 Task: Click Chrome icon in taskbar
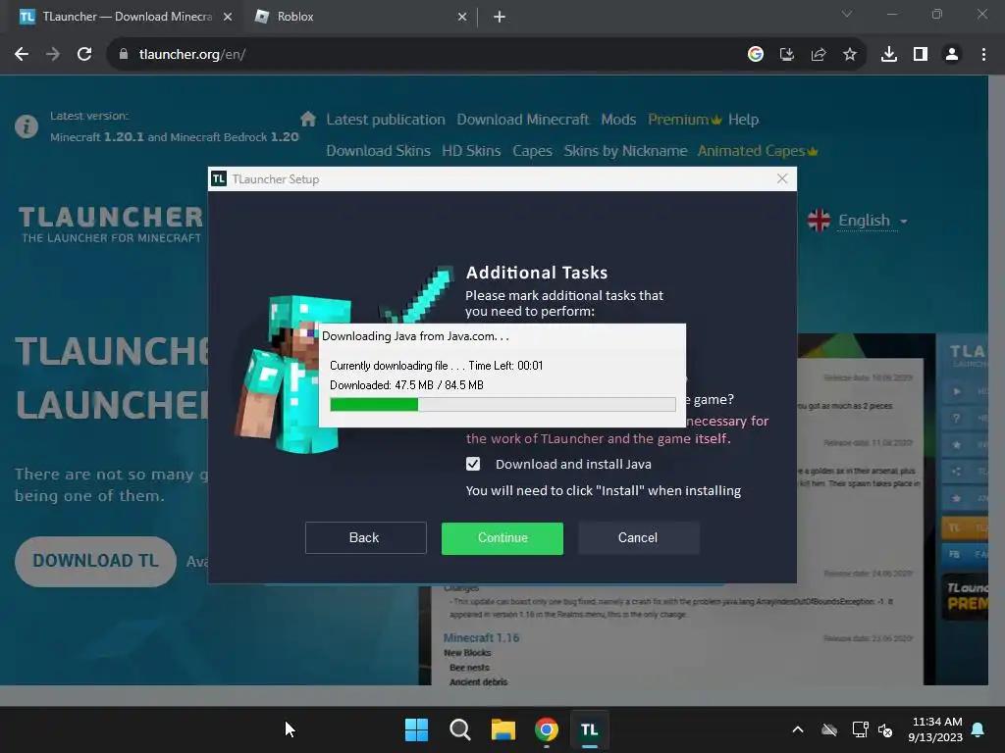[x=546, y=729]
